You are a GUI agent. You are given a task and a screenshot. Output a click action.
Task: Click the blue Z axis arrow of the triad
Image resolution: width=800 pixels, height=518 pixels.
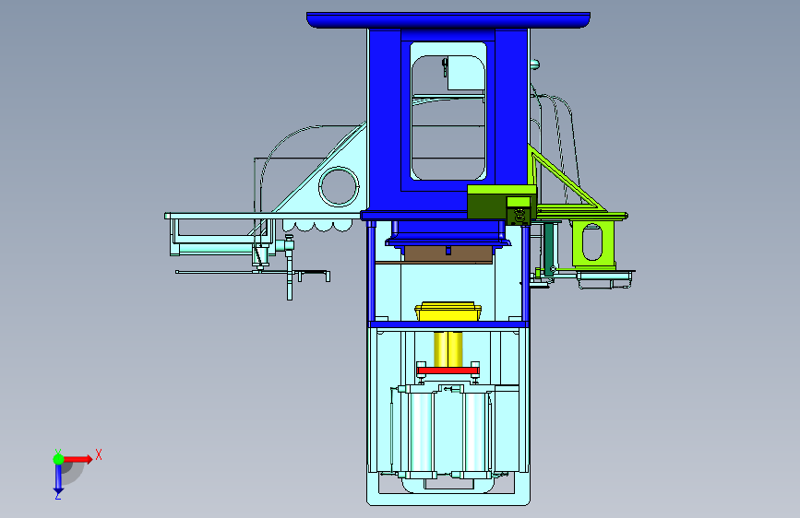pyautogui.click(x=58, y=479)
